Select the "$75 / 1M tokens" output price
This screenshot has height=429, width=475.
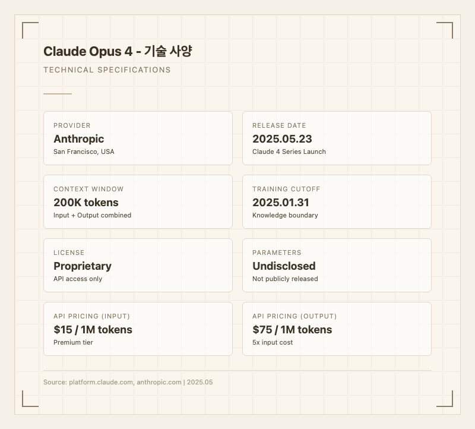[292, 330]
